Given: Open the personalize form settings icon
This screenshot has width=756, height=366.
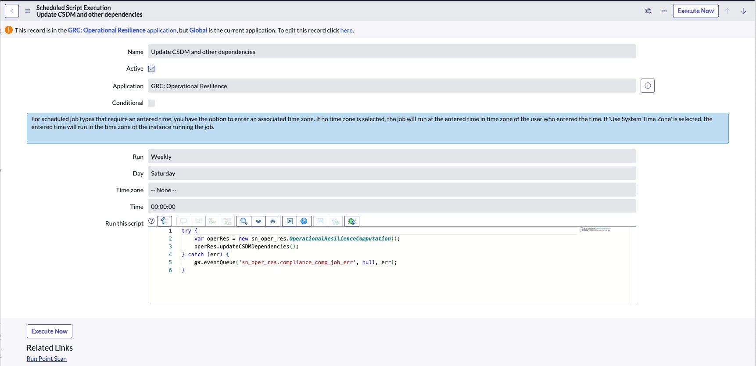Looking at the screenshot, I should pos(648,11).
